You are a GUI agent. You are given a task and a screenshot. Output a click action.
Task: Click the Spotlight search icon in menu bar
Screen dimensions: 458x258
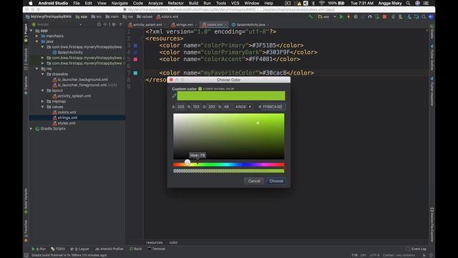[408, 3]
